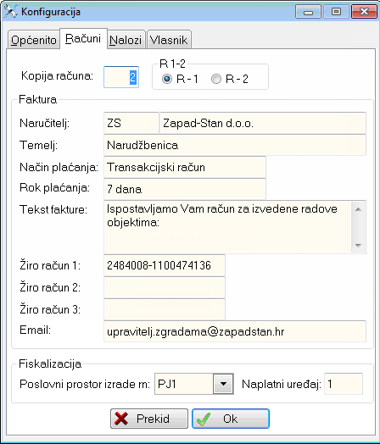
Task: Maximize the Konfiguracija window
Action: click(x=336, y=12)
